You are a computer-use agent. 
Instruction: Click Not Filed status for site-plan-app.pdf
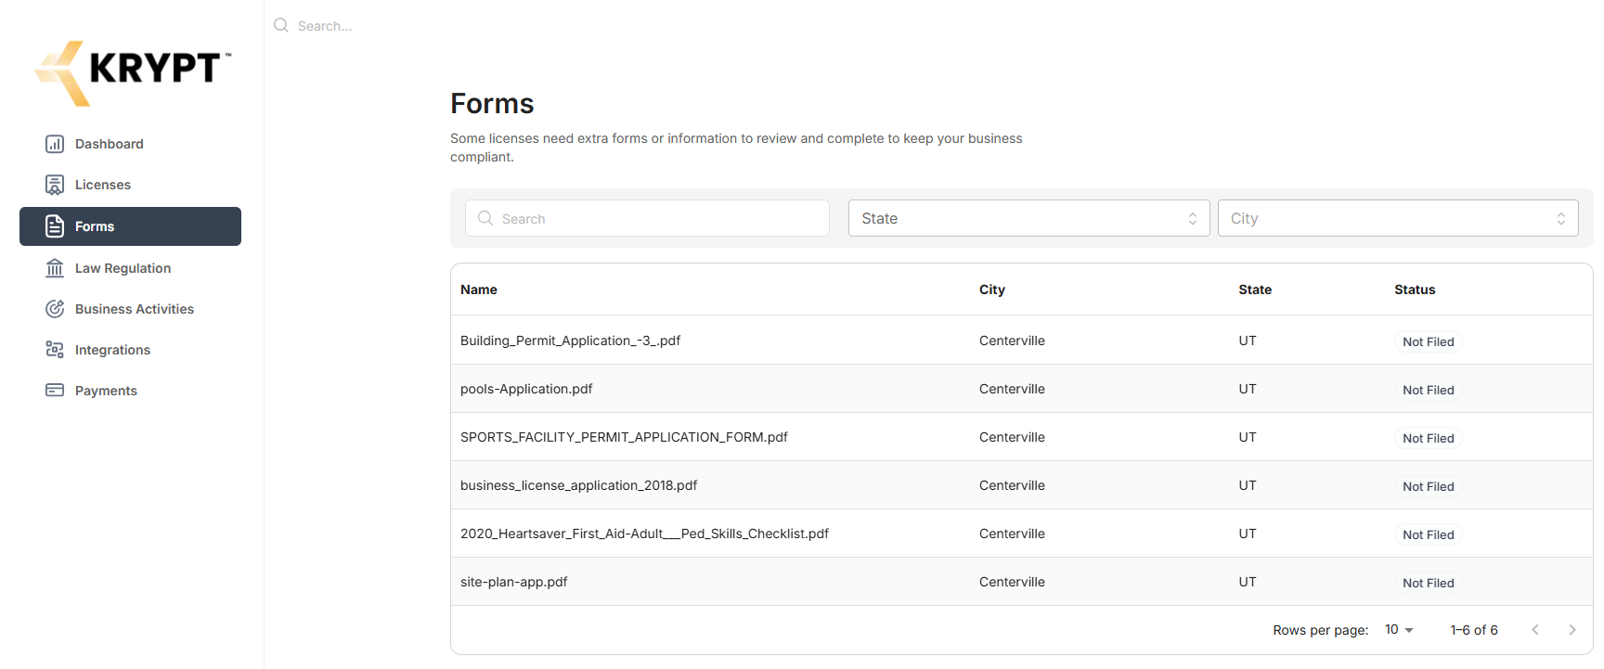click(x=1428, y=583)
